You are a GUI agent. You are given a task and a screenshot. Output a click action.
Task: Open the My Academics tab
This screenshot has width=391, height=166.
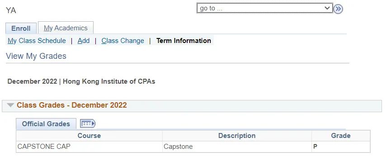(66, 28)
